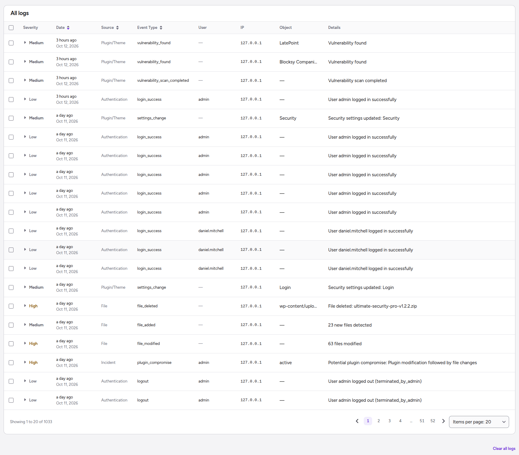Click the All logs heading

pos(20,13)
